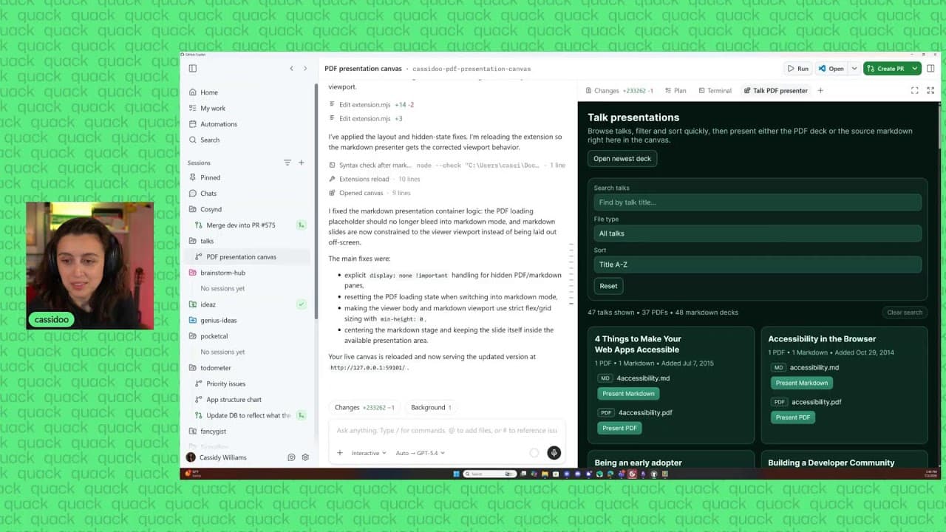Click PR badge on Merge dev row
Screen dimensions: 946x532
[x=302, y=225]
